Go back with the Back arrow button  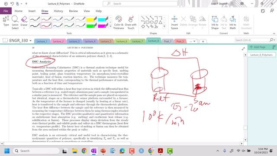pos(6,3)
